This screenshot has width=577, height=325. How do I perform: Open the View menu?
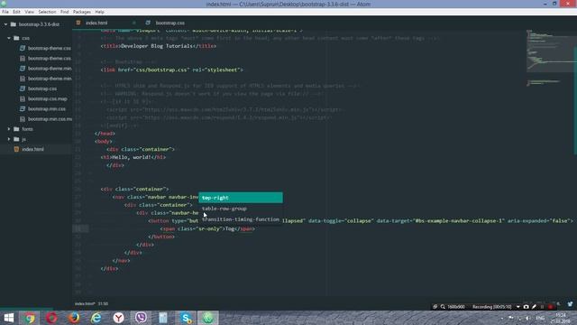pos(29,12)
